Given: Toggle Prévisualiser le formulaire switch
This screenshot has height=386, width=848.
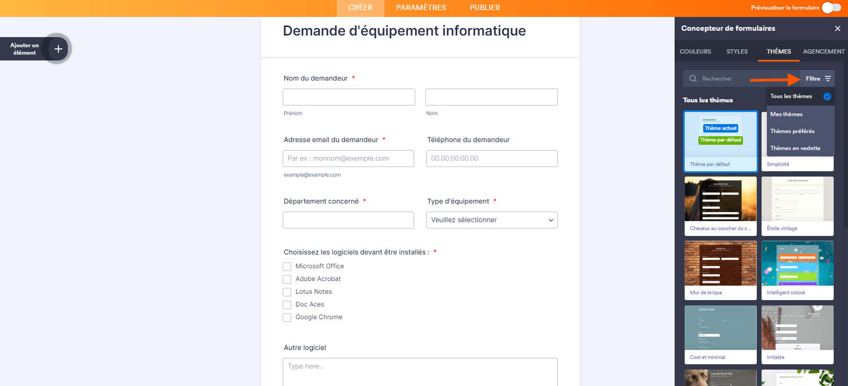Looking at the screenshot, I should (832, 7).
